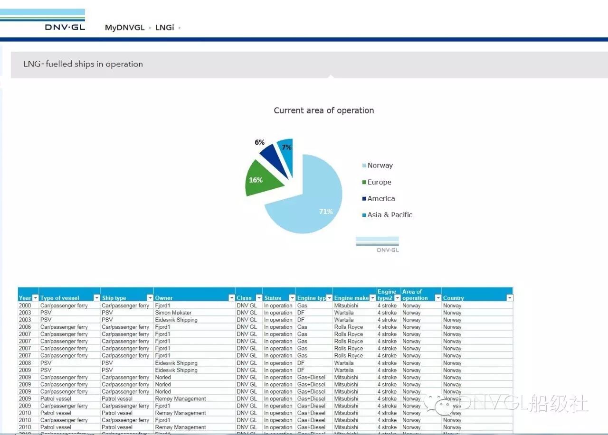Click the "LNG-fuelled ships in operation" heading
The width and height of the screenshot is (608, 435).
click(83, 64)
